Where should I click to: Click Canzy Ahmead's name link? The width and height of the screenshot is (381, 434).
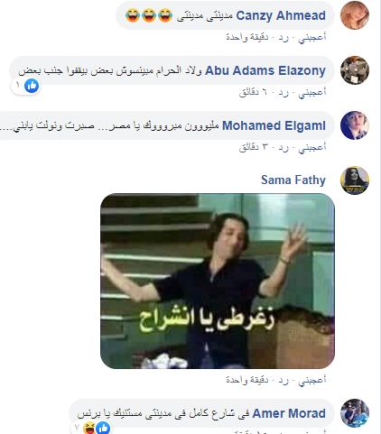(281, 15)
